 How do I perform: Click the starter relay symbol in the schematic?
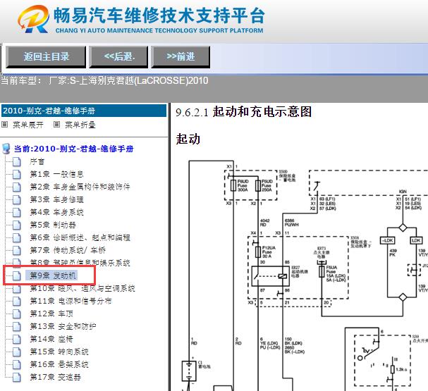point(270,276)
